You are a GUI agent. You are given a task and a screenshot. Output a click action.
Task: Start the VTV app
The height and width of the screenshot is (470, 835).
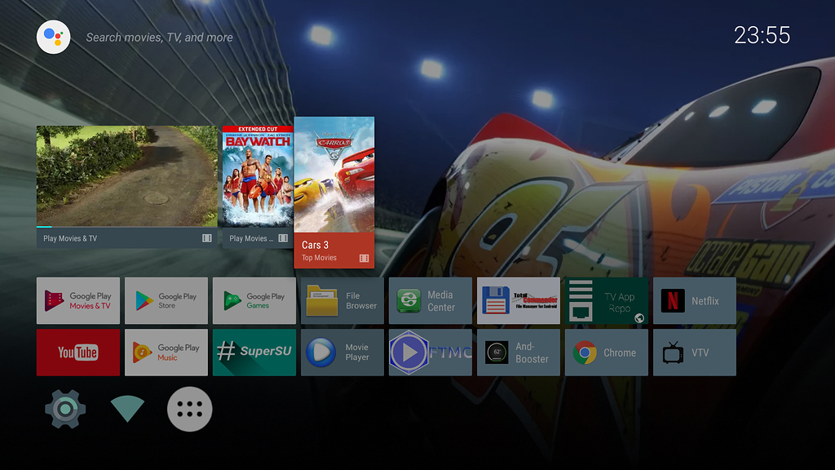694,352
